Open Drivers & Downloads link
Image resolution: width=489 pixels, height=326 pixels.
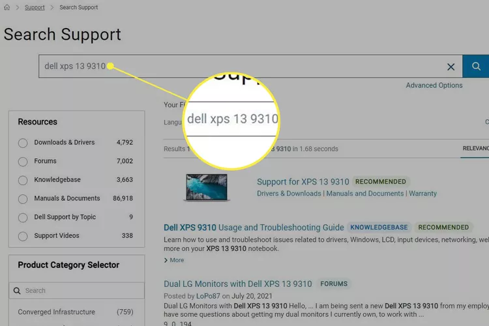click(289, 194)
